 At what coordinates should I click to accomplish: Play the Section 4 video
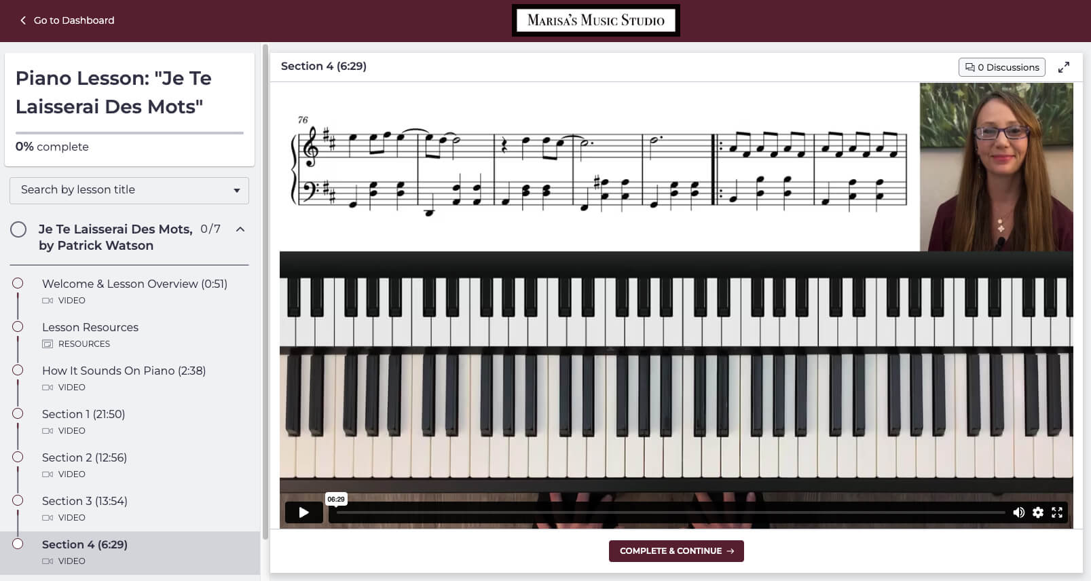[x=303, y=512]
